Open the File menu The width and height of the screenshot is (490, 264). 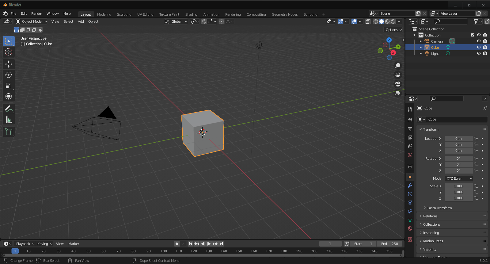click(13, 13)
